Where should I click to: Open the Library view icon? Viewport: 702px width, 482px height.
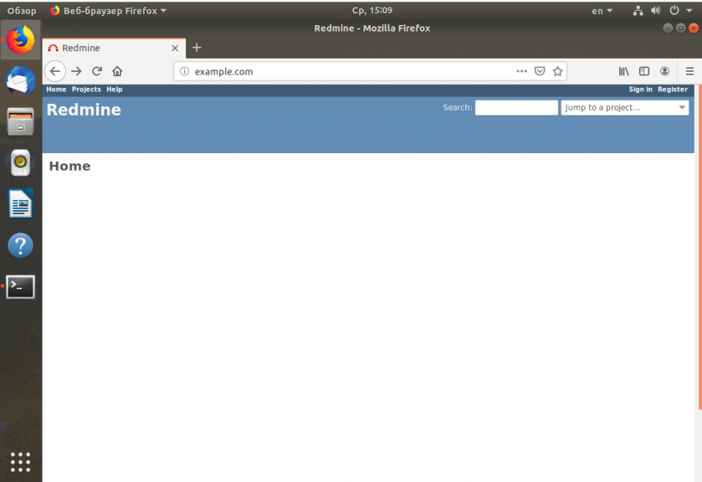tap(623, 71)
